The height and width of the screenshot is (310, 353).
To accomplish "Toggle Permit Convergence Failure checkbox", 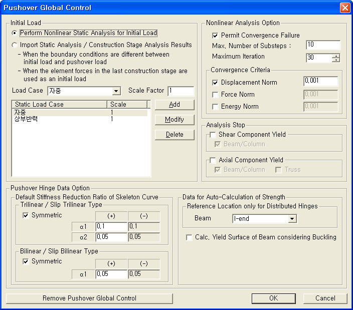I will [x=215, y=36].
